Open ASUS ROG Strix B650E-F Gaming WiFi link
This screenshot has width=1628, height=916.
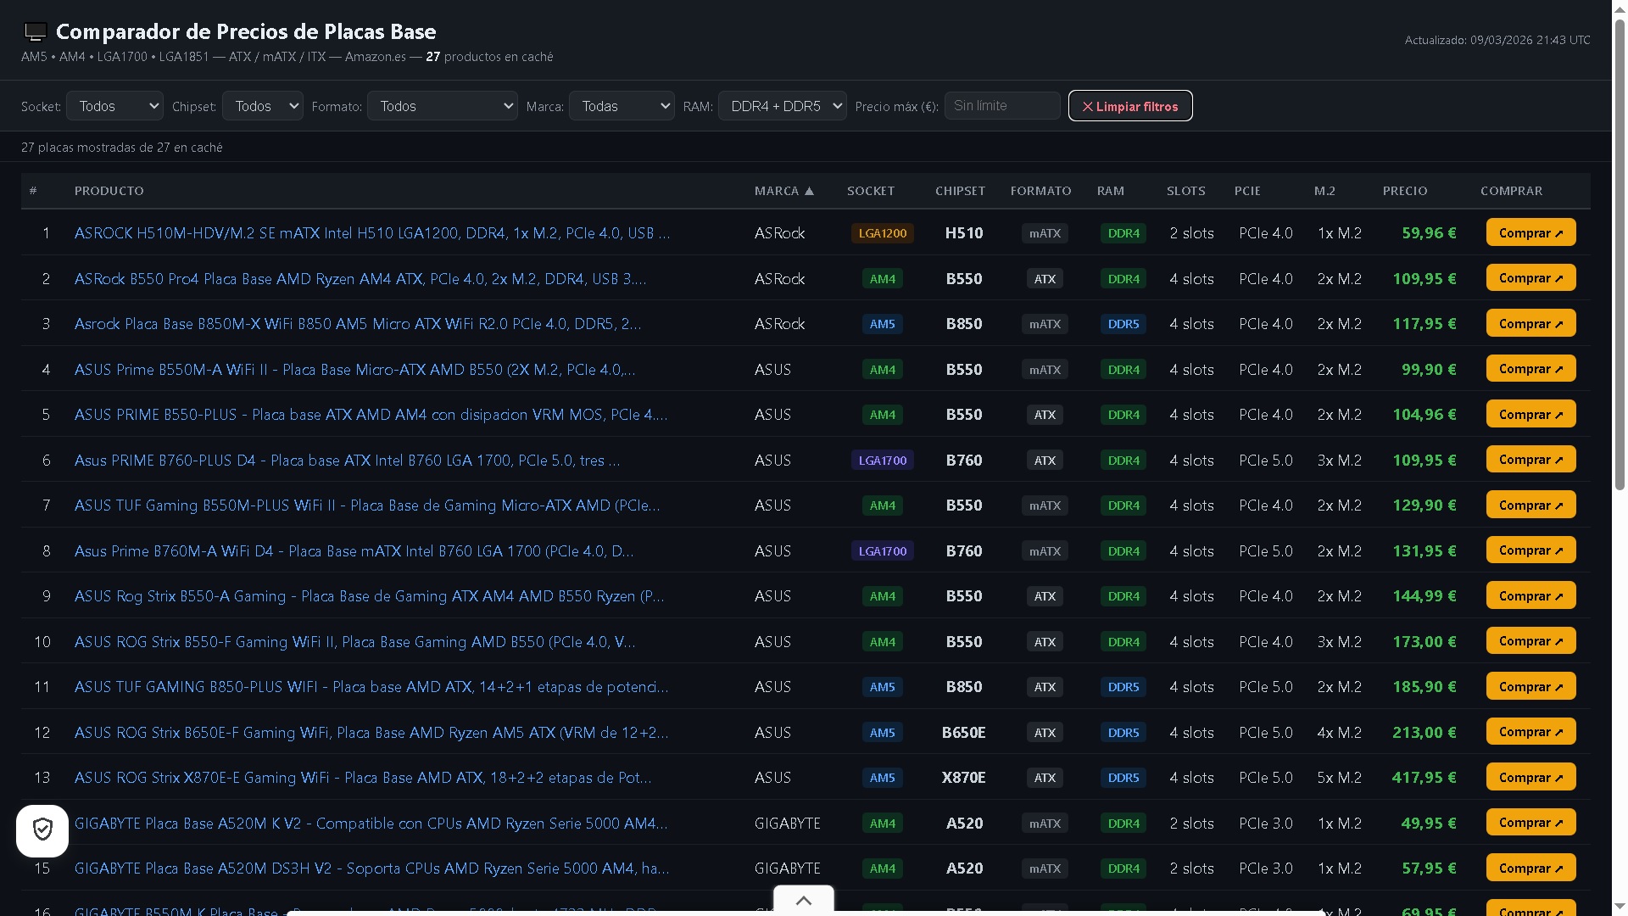[371, 733]
